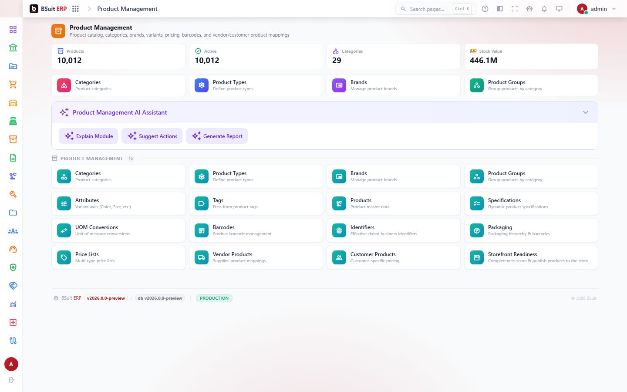Viewport: 627px width, 392px height.
Task: Click the PRODUCTION environment badge in footer
Action: (214, 298)
